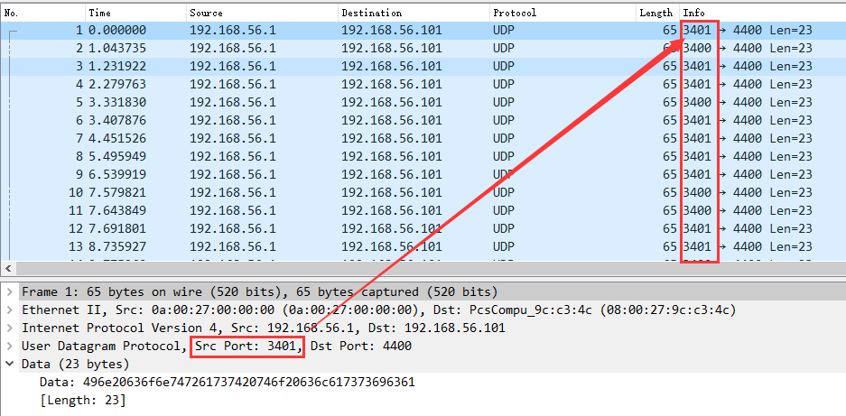Select packet 7 at time 4.451526
846x416 pixels.
coord(423,138)
